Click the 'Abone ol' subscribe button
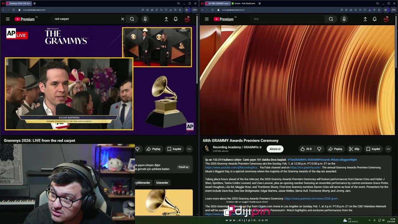 [275, 149]
